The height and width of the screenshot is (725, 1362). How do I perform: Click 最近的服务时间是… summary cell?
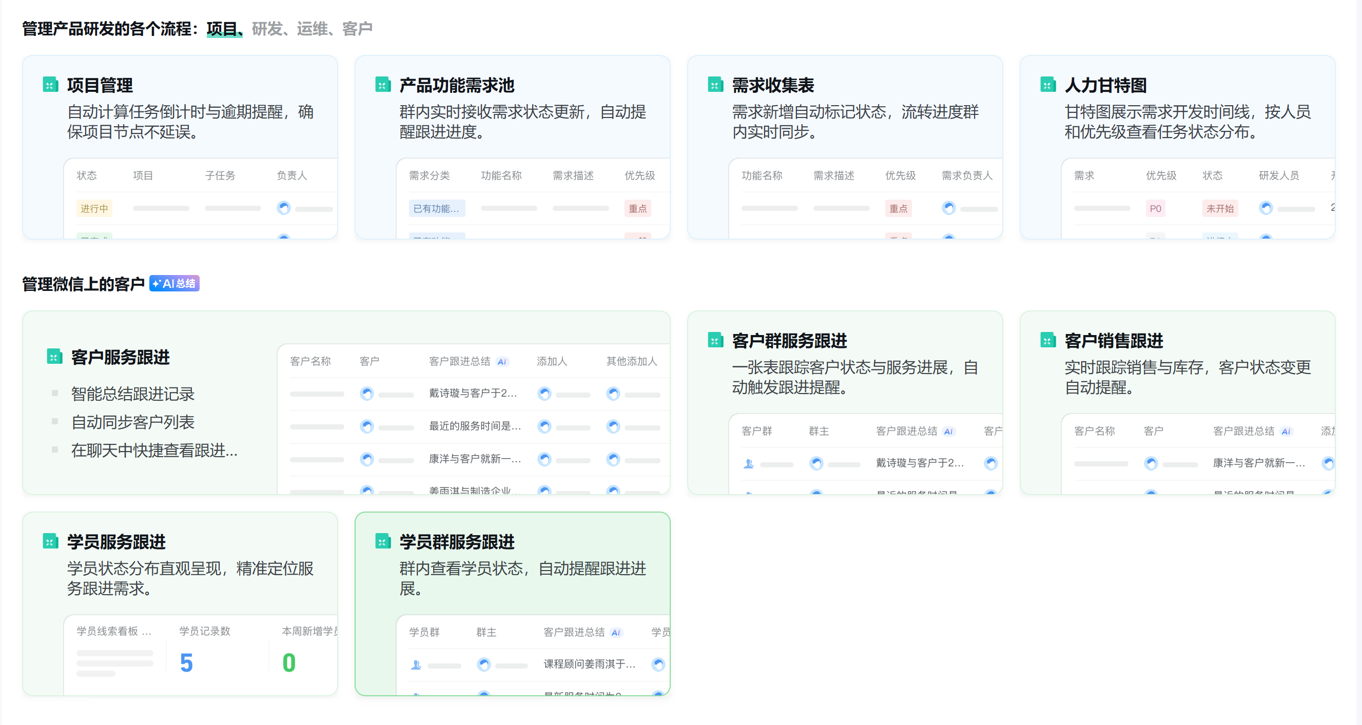475,426
